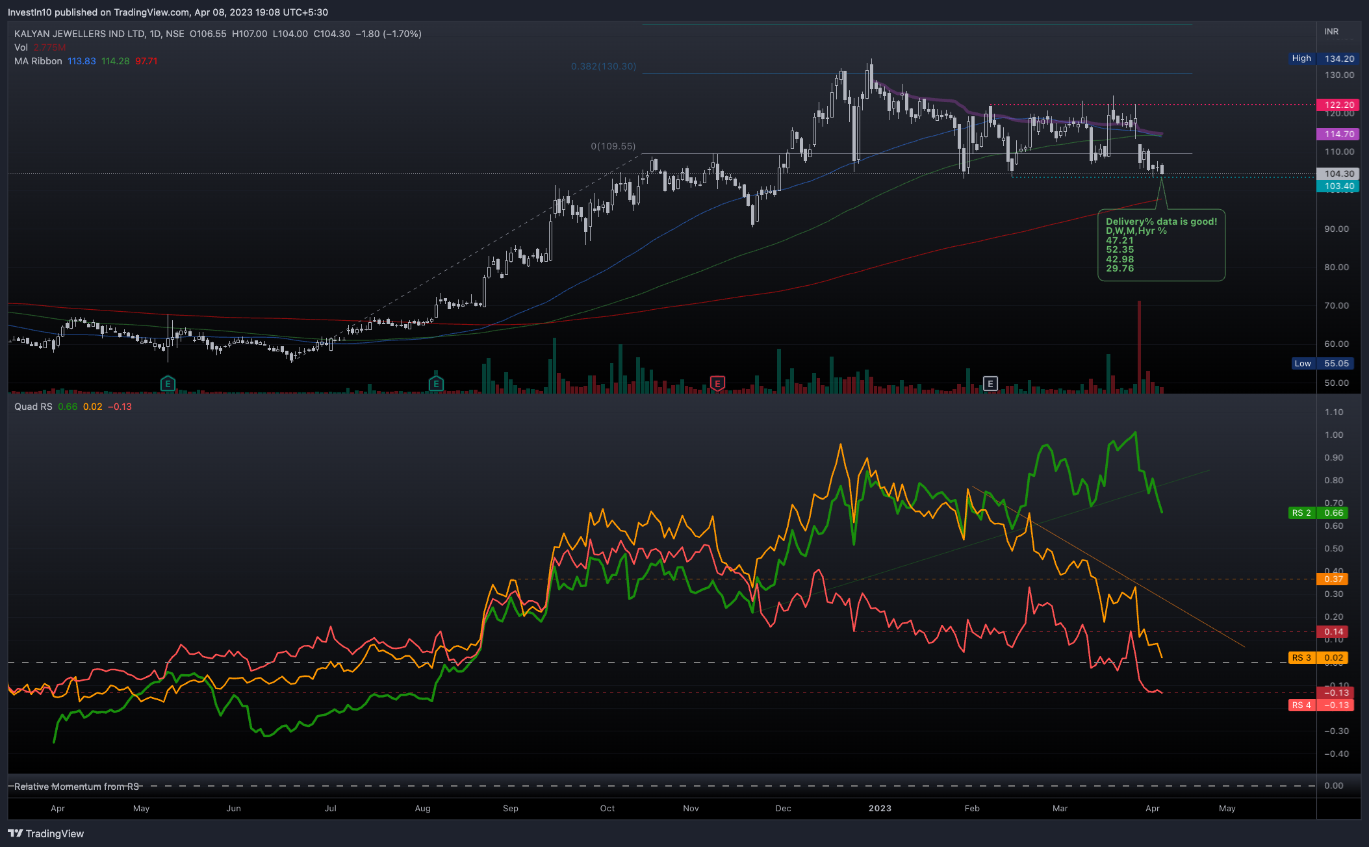Click the purple 114.70 price label
Image resolution: width=1369 pixels, height=847 pixels.
pos(1338,134)
